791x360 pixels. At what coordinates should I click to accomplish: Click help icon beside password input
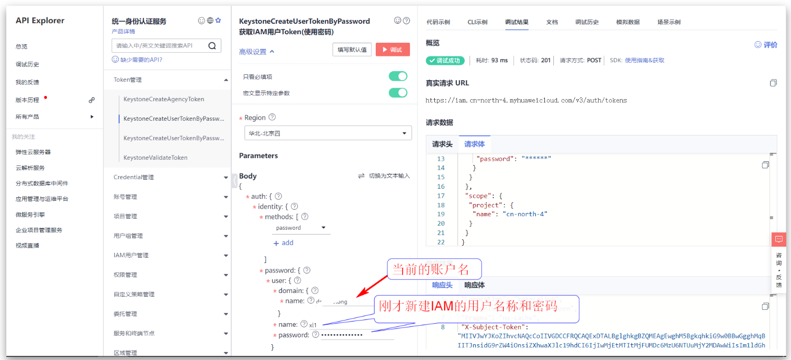pos(316,335)
